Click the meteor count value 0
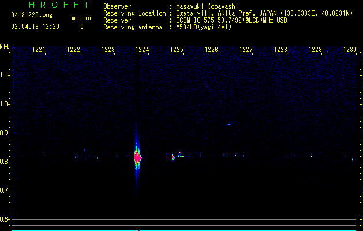The width and height of the screenshot is (363, 231). pyautogui.click(x=82, y=27)
